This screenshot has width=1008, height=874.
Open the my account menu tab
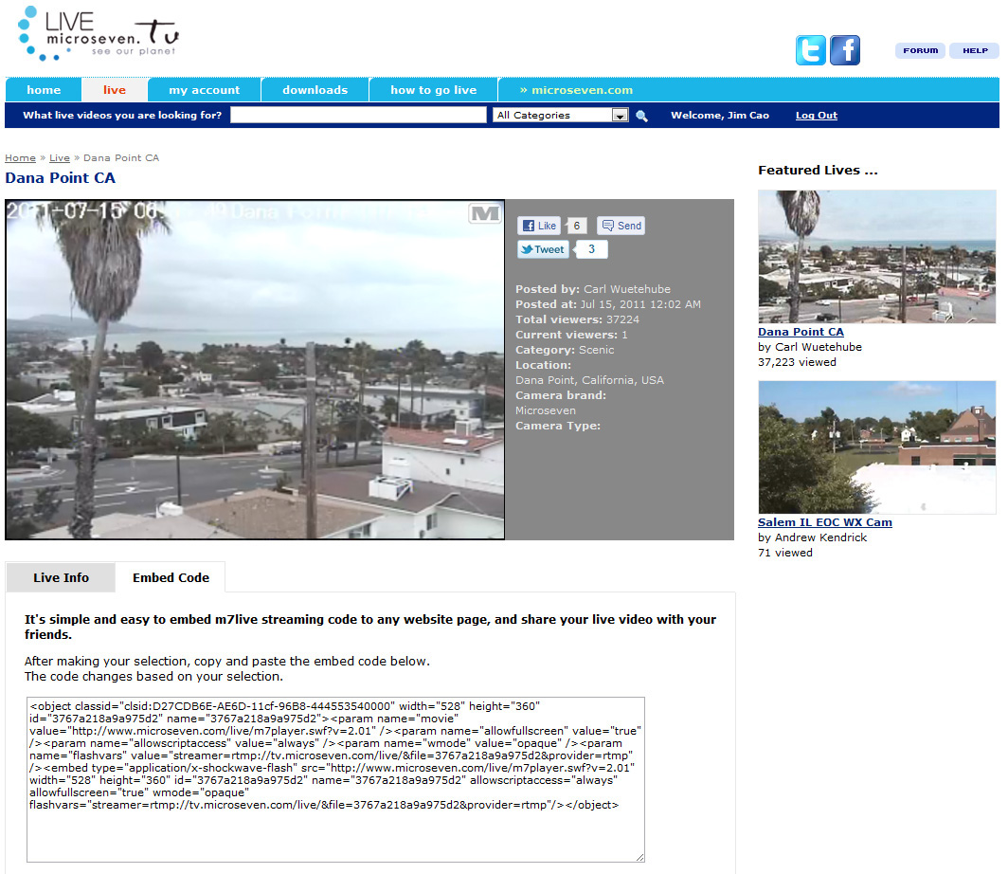[205, 90]
